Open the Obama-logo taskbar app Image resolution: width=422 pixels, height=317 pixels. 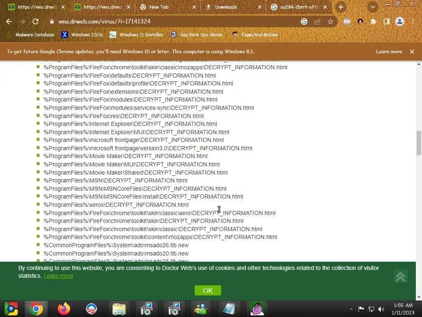pos(91,309)
